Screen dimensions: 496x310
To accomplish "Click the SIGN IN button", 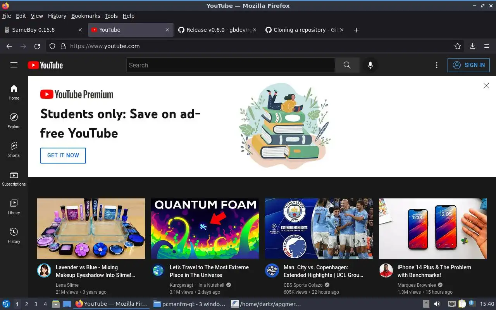I will [468, 65].
